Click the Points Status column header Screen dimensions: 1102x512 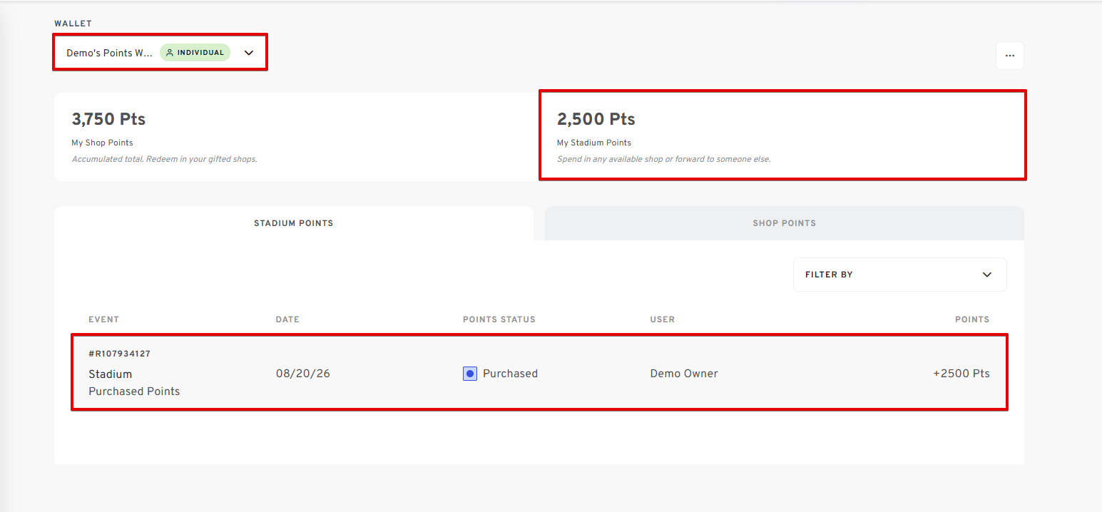pyautogui.click(x=499, y=319)
